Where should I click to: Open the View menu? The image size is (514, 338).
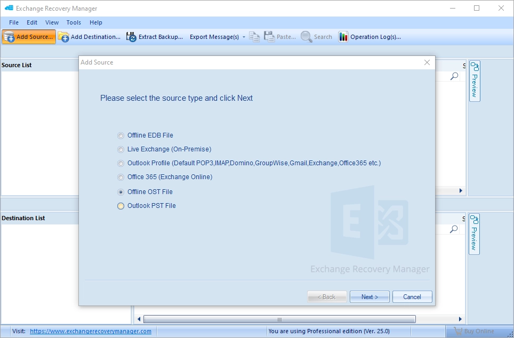[x=52, y=22]
